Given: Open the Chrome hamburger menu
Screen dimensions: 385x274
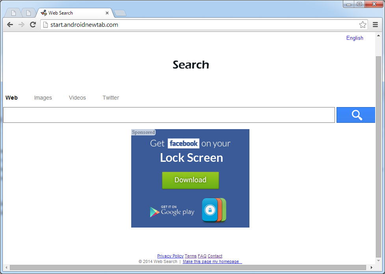Looking at the screenshot, I should [x=375, y=24].
